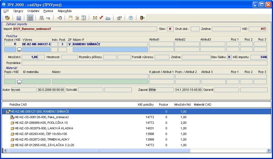Toggle the form grid view button
Screen dimensions: 273x159
pos(30,18)
